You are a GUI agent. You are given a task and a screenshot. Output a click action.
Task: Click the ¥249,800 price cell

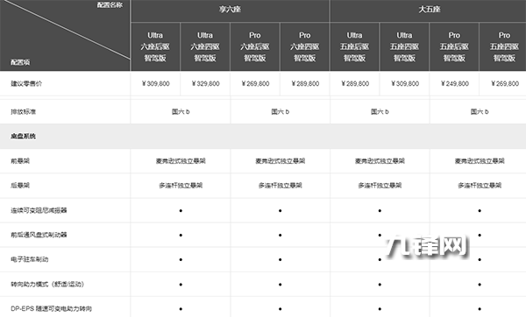pyautogui.click(x=454, y=83)
